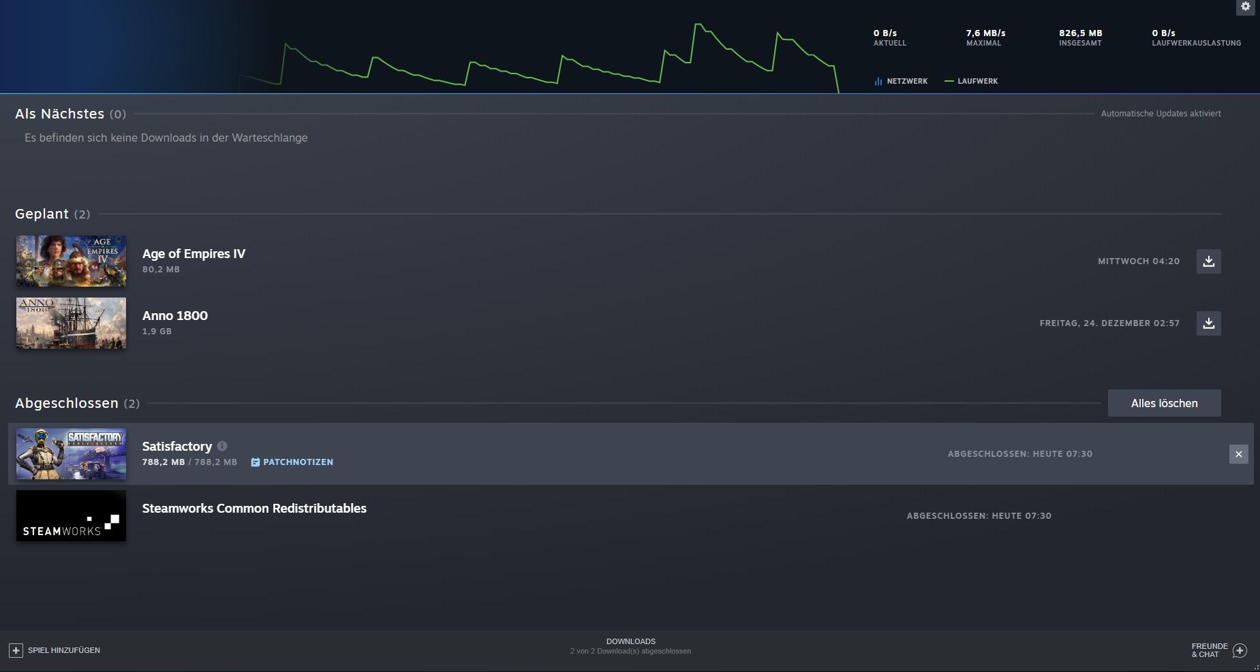Click the add game plus icon
Image resolution: width=1260 pixels, height=672 pixels.
16,650
